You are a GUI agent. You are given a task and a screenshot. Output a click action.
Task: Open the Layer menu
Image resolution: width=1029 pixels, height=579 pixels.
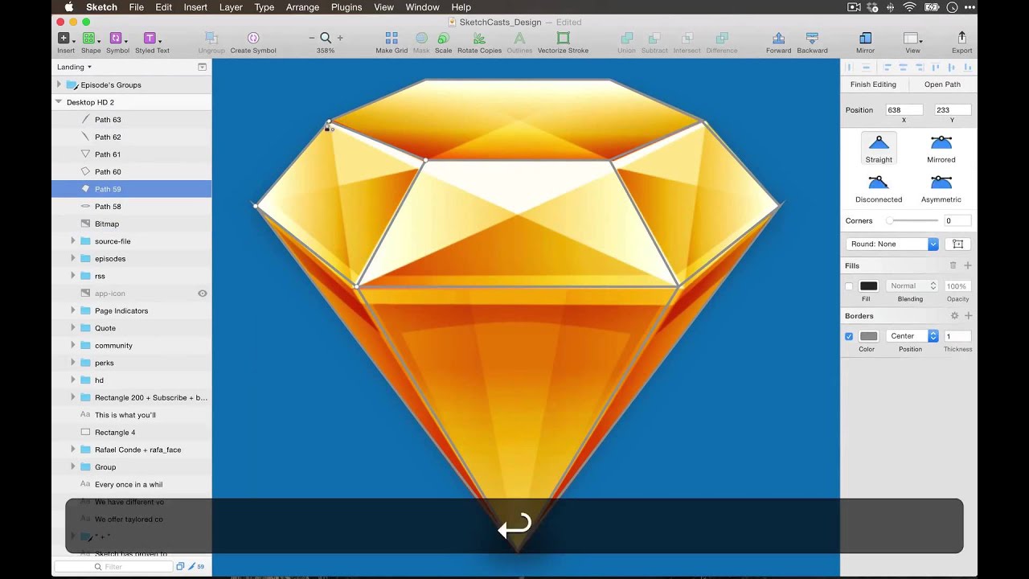click(231, 7)
